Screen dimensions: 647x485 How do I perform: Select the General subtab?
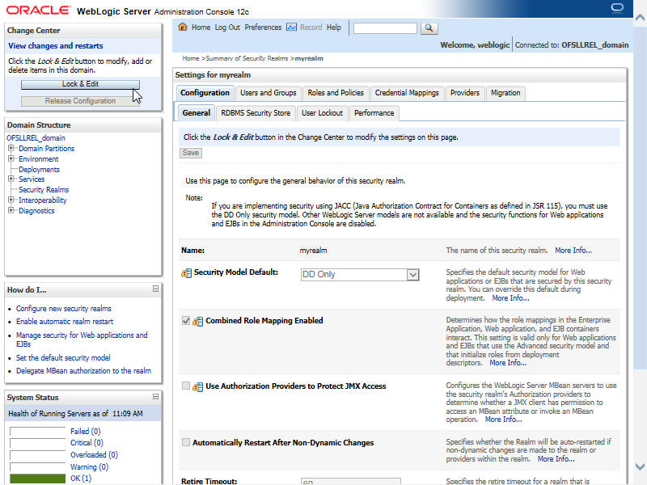point(196,113)
